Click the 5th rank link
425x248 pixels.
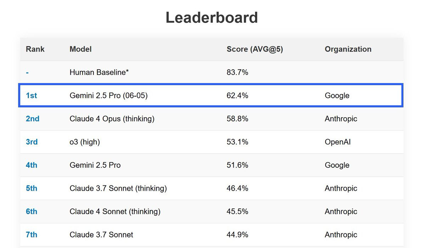tap(32, 188)
